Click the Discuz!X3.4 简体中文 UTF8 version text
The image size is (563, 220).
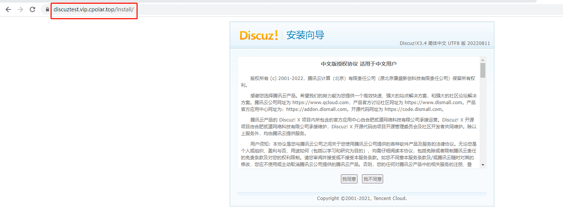pos(445,43)
